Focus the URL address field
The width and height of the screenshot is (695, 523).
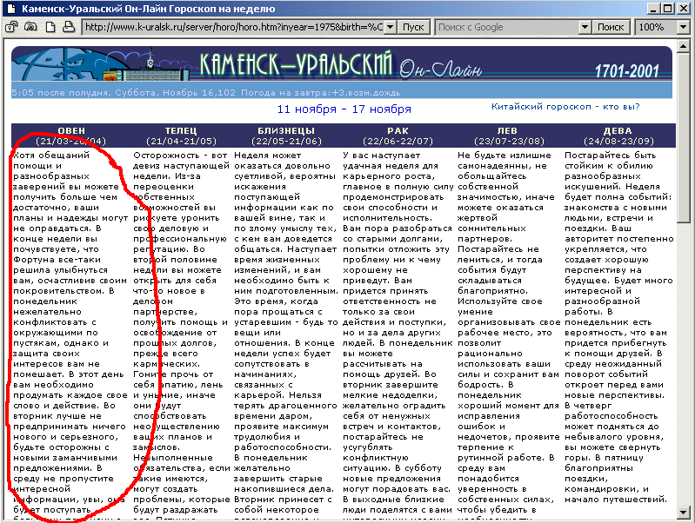[234, 27]
